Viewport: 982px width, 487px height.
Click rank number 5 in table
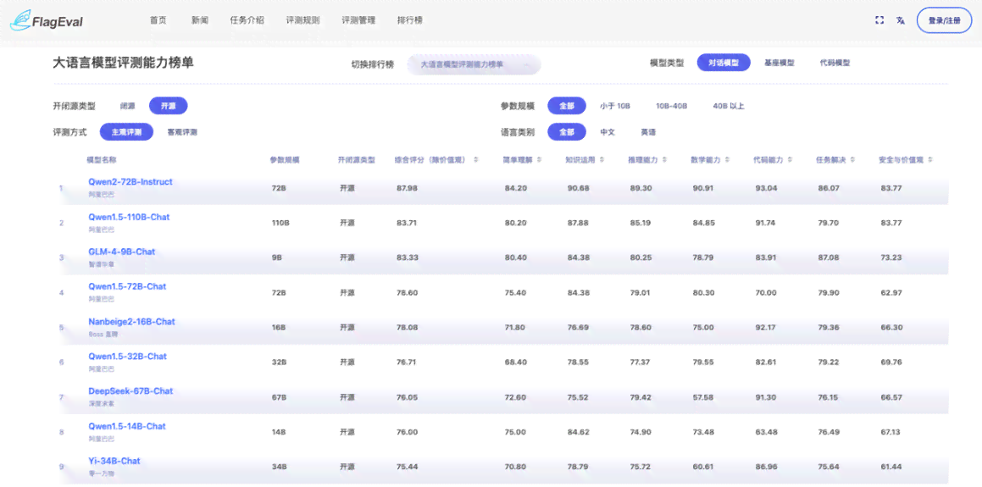tap(61, 328)
